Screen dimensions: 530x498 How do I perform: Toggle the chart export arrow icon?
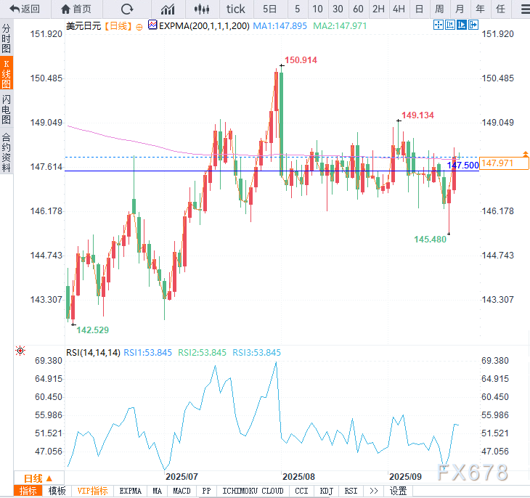click(x=473, y=25)
